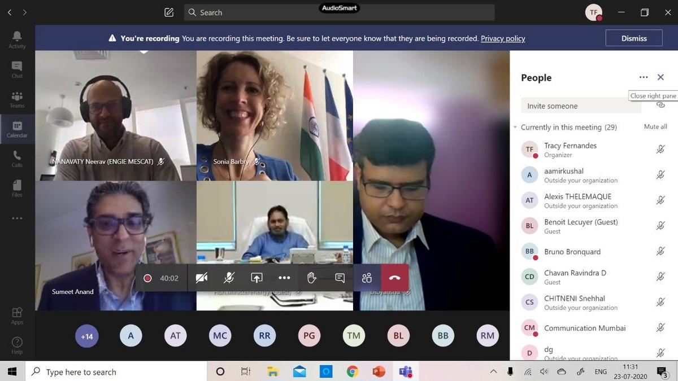Viewport: 678px width, 381px height.
Task: Collapse the Currently in this meeting list
Action: pos(515,128)
